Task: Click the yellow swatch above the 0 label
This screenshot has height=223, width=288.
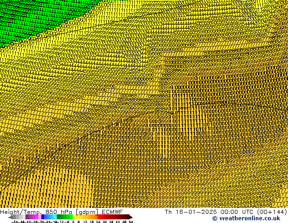Action: pyautogui.click(x=74, y=217)
